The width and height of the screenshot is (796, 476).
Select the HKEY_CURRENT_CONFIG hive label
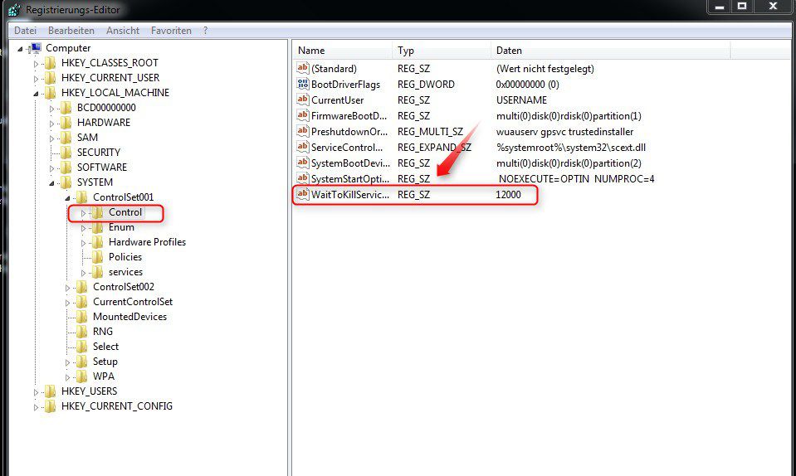(x=117, y=406)
